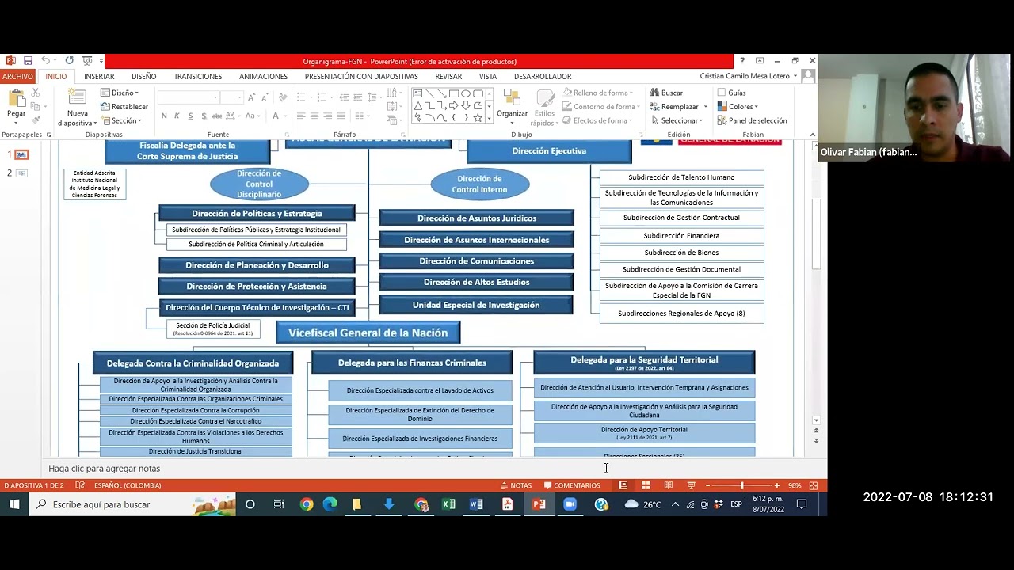Viewport: 1014px width, 570px height.
Task: Copy selection with the Copy icon
Action: [x=35, y=106]
